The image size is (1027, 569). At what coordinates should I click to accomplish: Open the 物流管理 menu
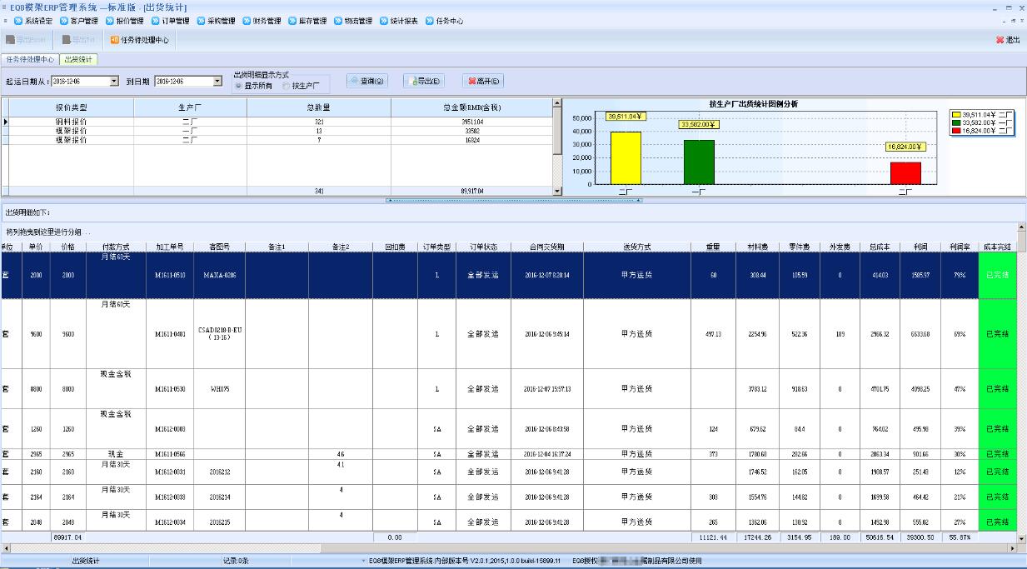(x=354, y=21)
